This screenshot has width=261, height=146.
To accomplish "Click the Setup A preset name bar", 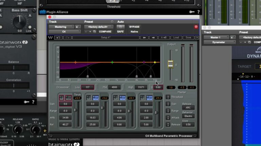I will (106, 38).
